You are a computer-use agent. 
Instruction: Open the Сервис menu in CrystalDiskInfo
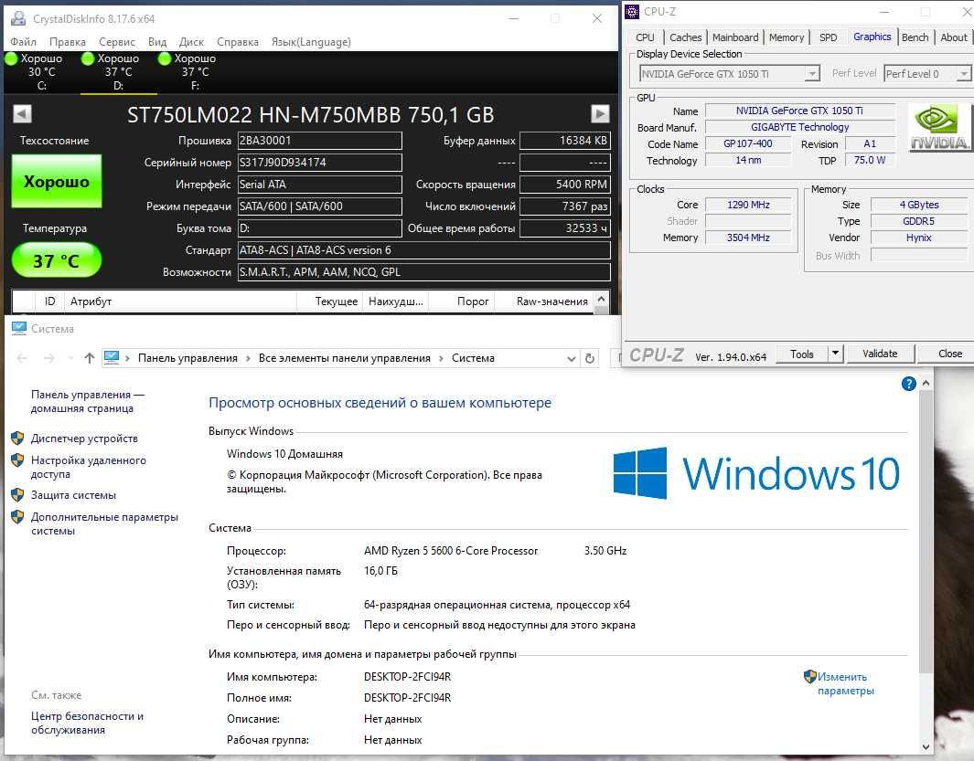pos(117,42)
